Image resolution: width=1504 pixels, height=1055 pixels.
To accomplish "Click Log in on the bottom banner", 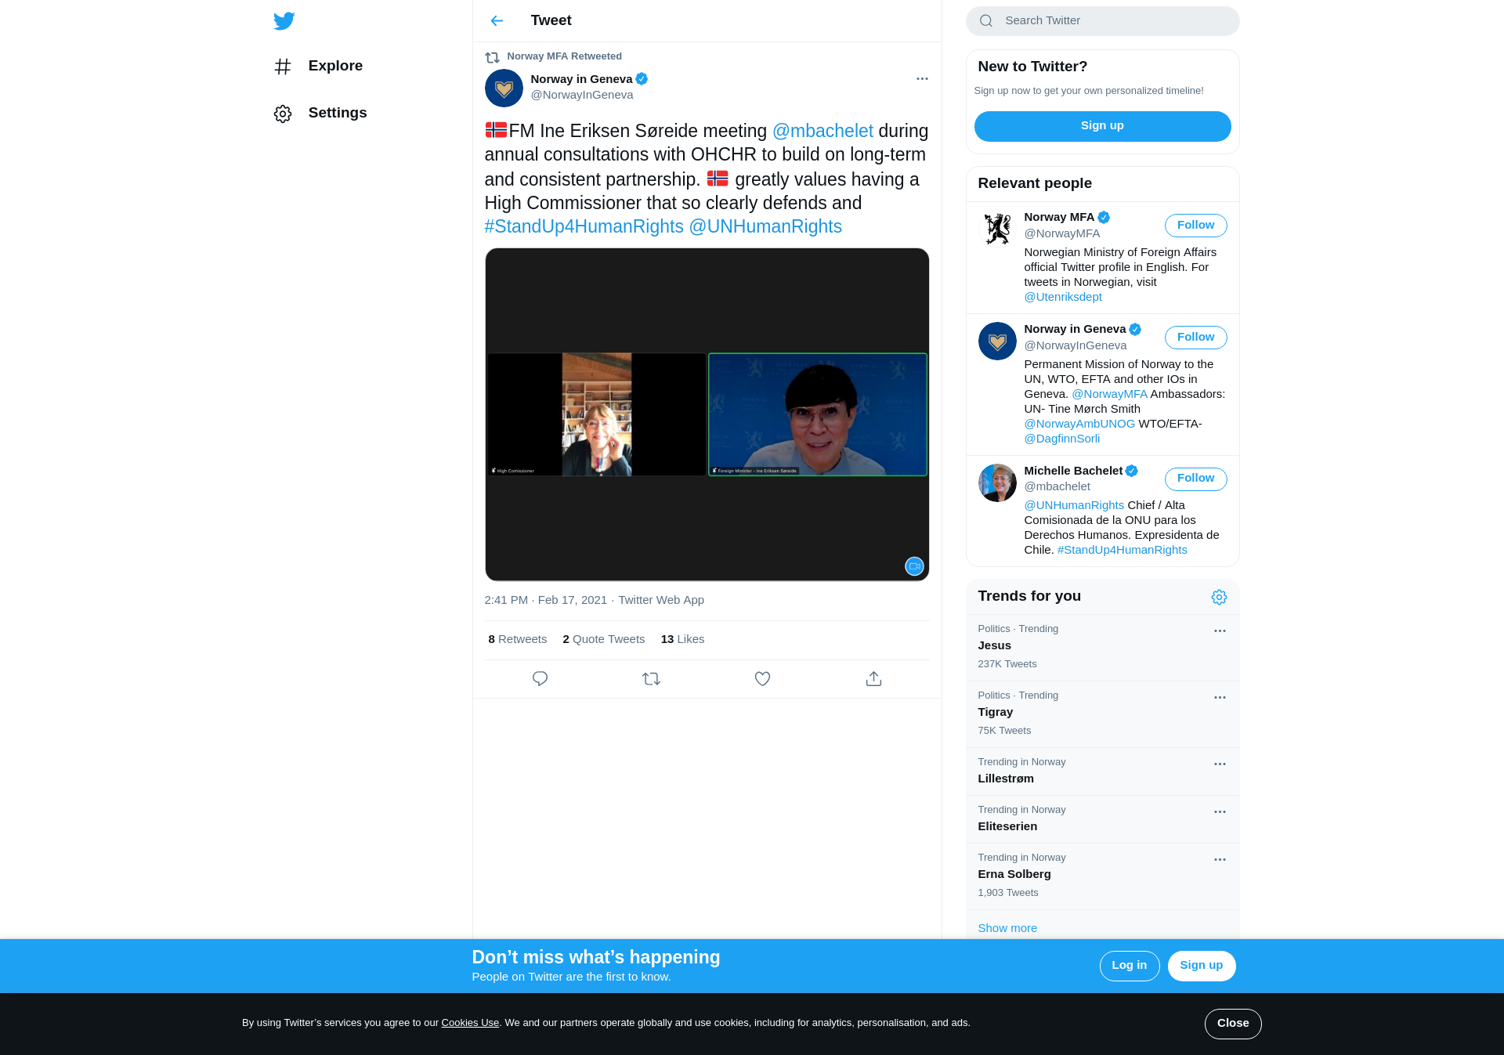I will coord(1129,966).
